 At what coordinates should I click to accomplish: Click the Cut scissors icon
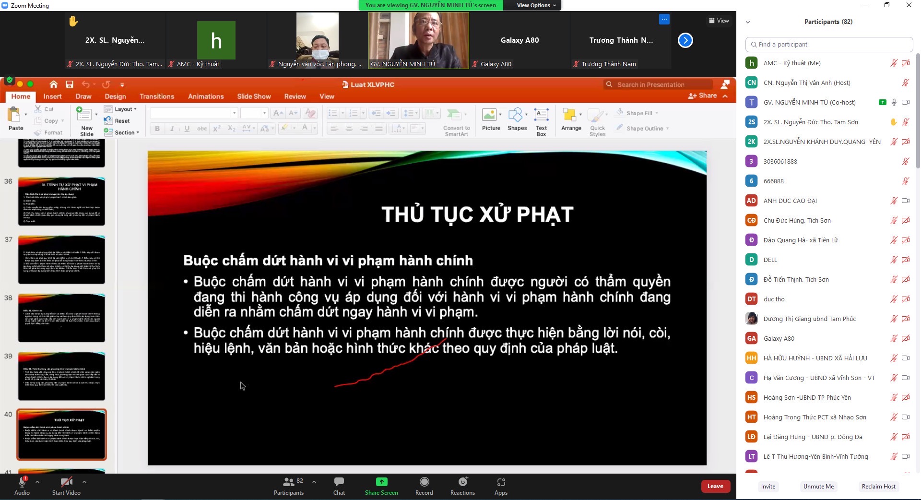[38, 109]
